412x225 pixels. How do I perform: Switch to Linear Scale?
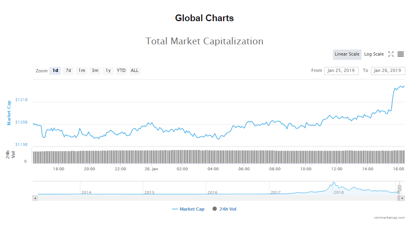(x=347, y=54)
